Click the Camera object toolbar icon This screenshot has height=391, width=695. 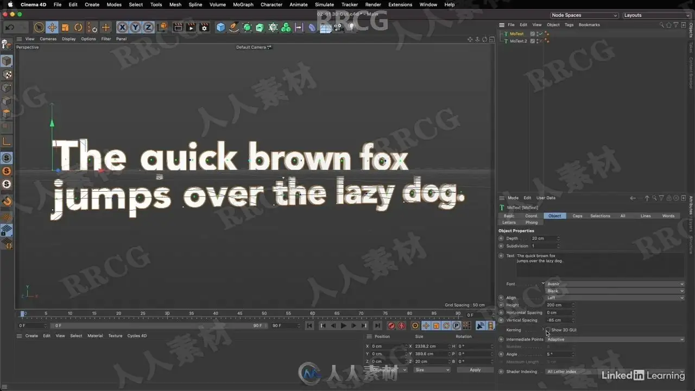tap(338, 27)
